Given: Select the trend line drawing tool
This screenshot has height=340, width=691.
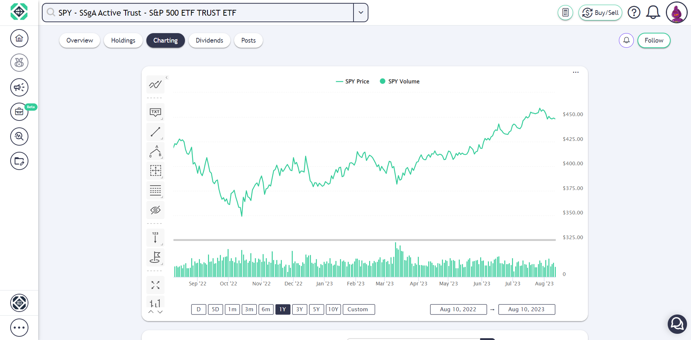Looking at the screenshot, I should click(x=155, y=131).
